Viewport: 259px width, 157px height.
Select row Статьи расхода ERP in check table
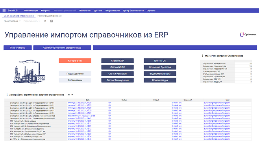tap(226, 71)
